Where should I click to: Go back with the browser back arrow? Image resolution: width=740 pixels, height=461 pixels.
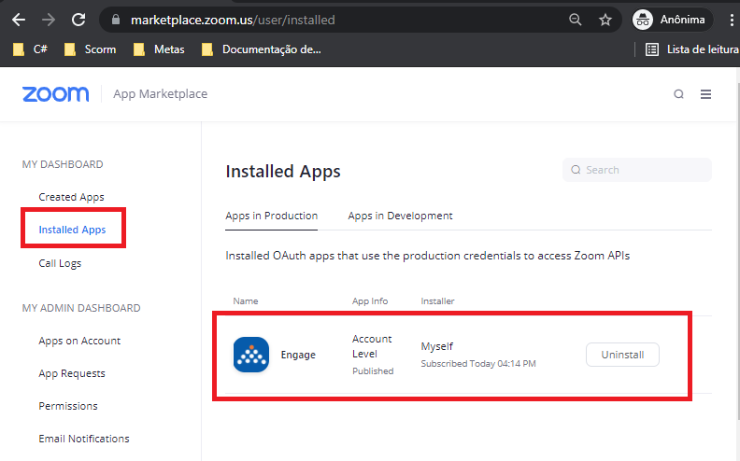click(x=19, y=20)
